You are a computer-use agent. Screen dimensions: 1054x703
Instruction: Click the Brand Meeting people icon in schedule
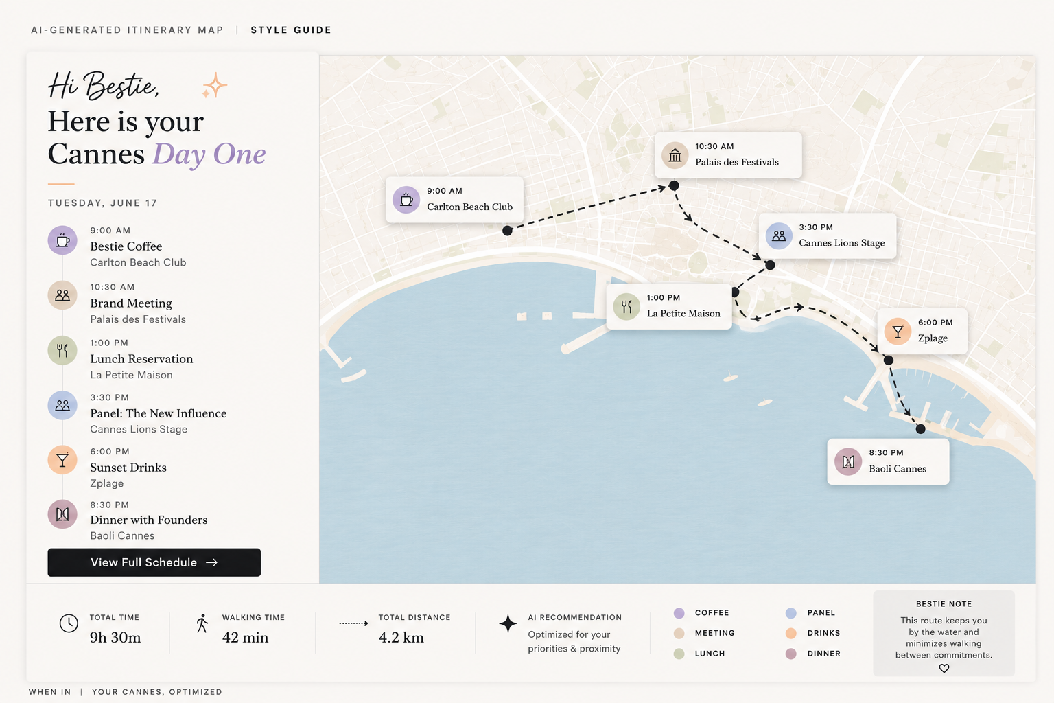pyautogui.click(x=62, y=295)
